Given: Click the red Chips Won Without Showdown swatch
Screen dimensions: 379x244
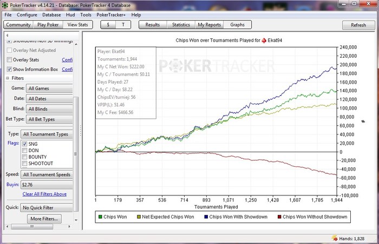Looking at the screenshot, I should (279, 217).
